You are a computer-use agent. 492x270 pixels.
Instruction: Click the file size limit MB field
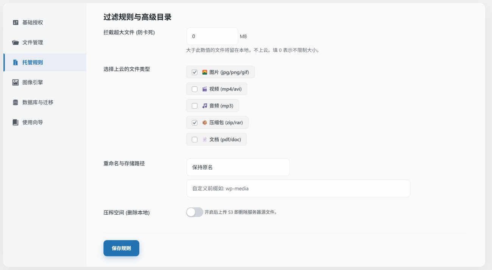[212, 36]
